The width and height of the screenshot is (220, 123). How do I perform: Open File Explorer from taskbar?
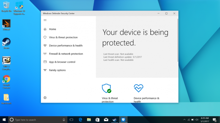tap(89, 120)
